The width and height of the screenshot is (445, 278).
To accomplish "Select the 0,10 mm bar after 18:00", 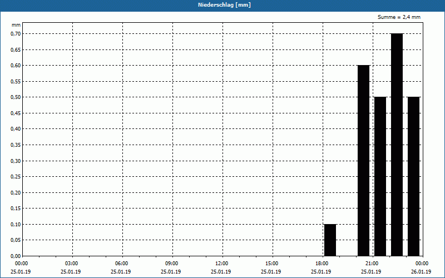I will [x=330, y=240].
